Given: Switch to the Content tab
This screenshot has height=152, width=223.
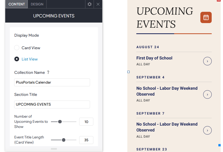Looking at the screenshot, I should [x=17, y=4].
